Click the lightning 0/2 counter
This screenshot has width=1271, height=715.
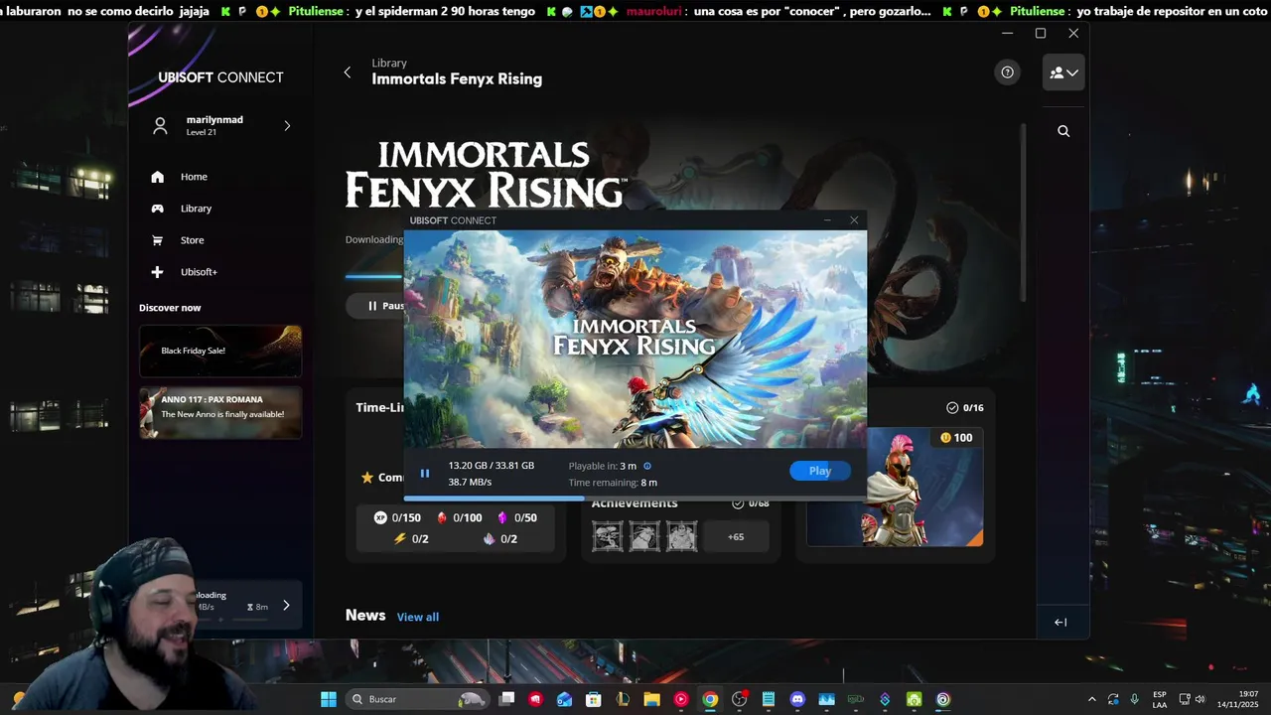tap(412, 539)
